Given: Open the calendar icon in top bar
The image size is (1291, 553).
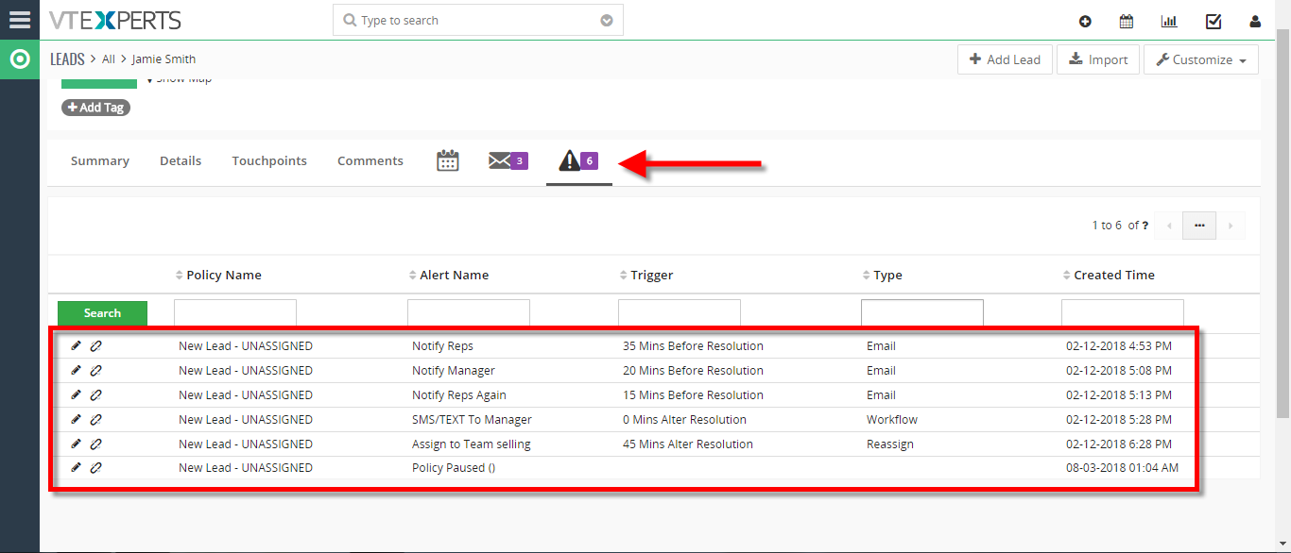Looking at the screenshot, I should point(1127,21).
